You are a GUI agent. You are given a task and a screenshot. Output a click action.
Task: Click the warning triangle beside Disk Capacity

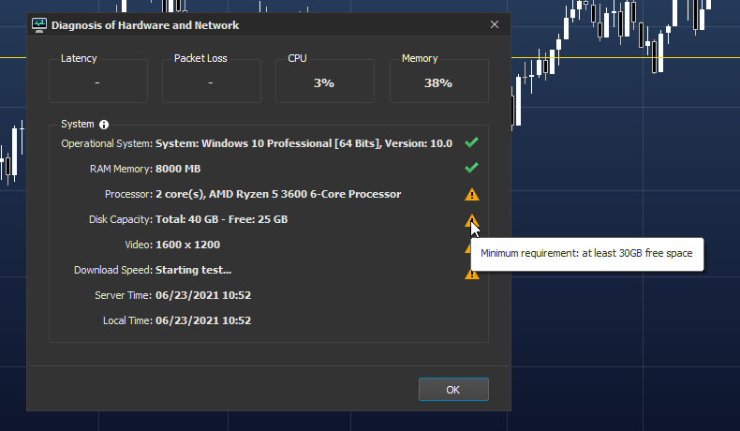(470, 220)
